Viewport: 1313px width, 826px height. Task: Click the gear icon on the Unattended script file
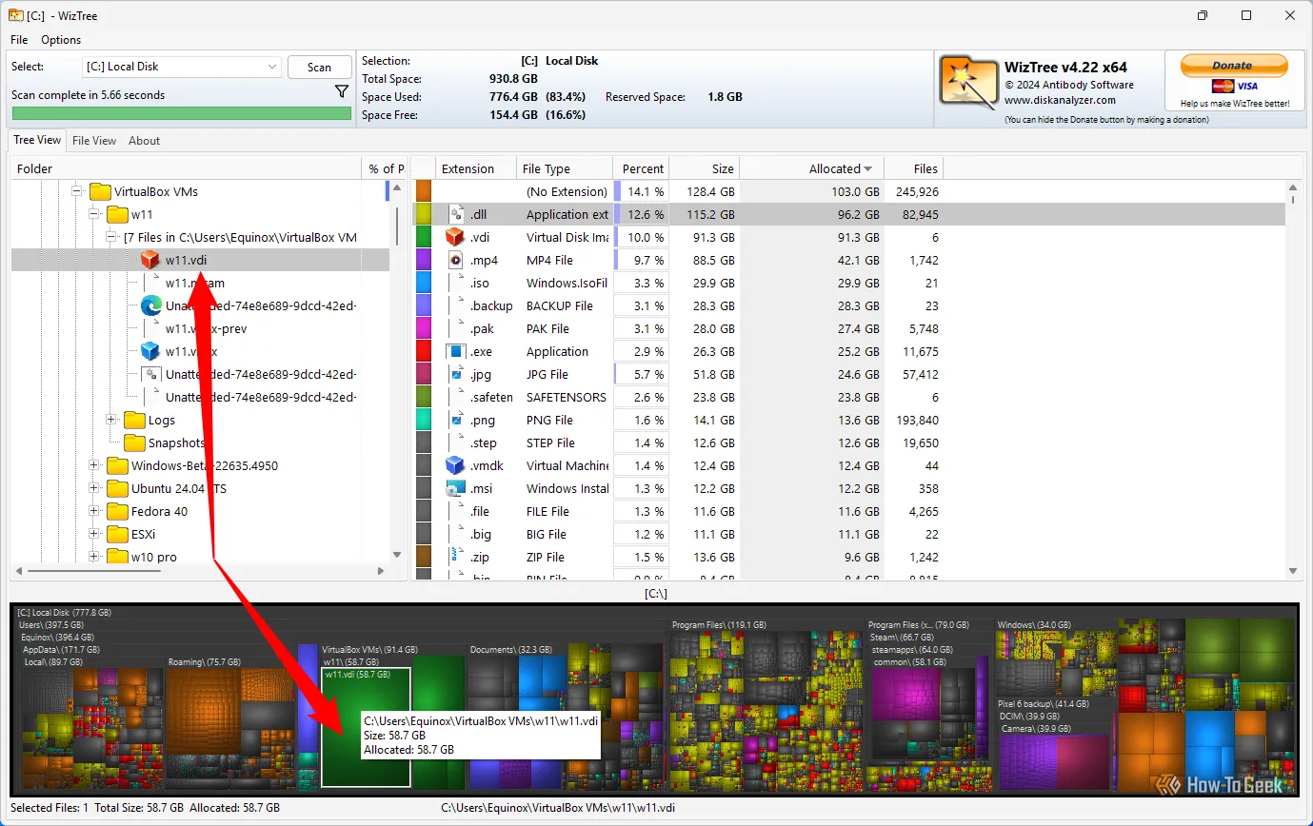tap(150, 373)
